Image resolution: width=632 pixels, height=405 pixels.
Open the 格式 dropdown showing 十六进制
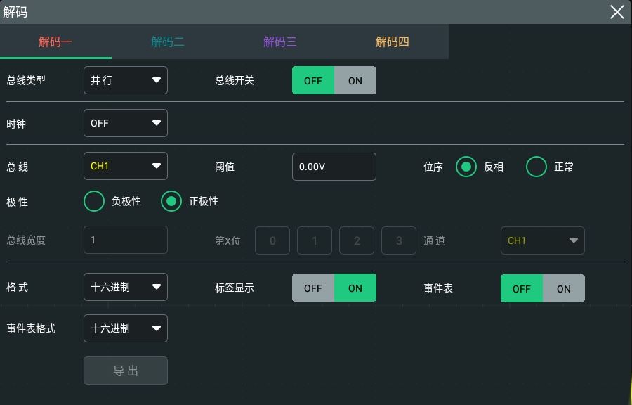tap(126, 287)
